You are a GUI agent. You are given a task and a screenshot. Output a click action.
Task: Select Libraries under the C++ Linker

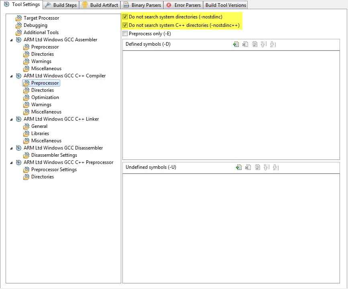coord(40,133)
